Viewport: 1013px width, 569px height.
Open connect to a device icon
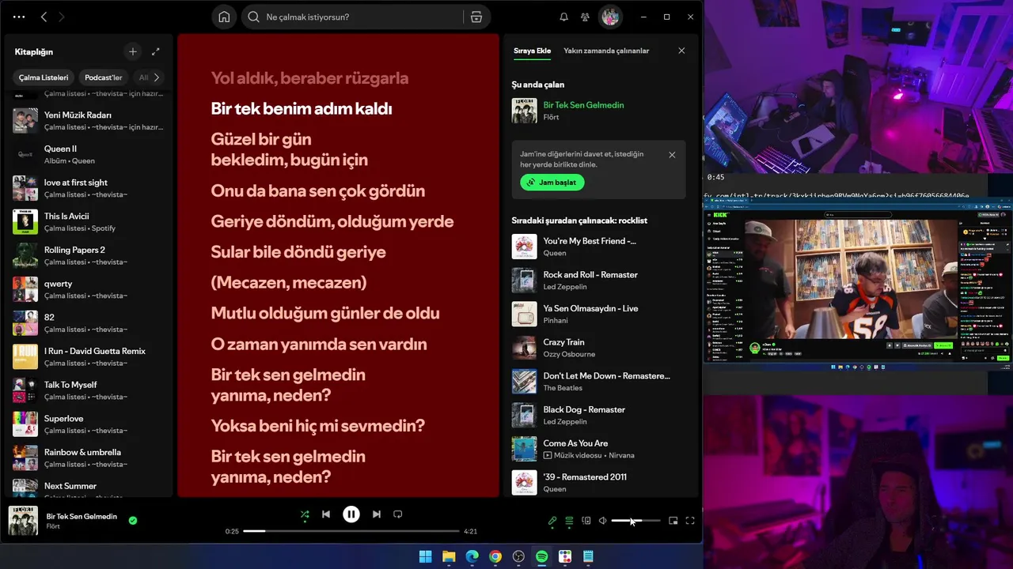[x=586, y=521]
